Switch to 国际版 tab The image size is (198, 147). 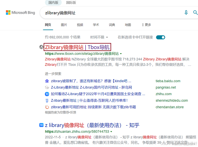coord(71,2)
